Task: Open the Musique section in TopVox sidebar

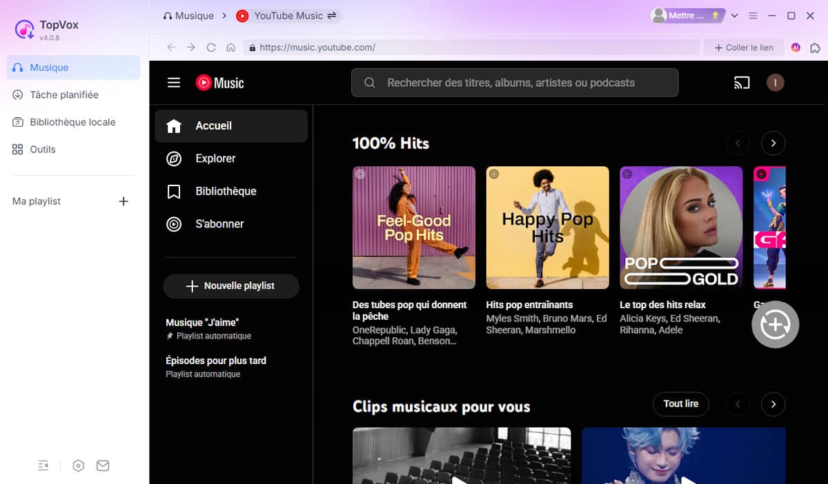Action: click(x=74, y=68)
